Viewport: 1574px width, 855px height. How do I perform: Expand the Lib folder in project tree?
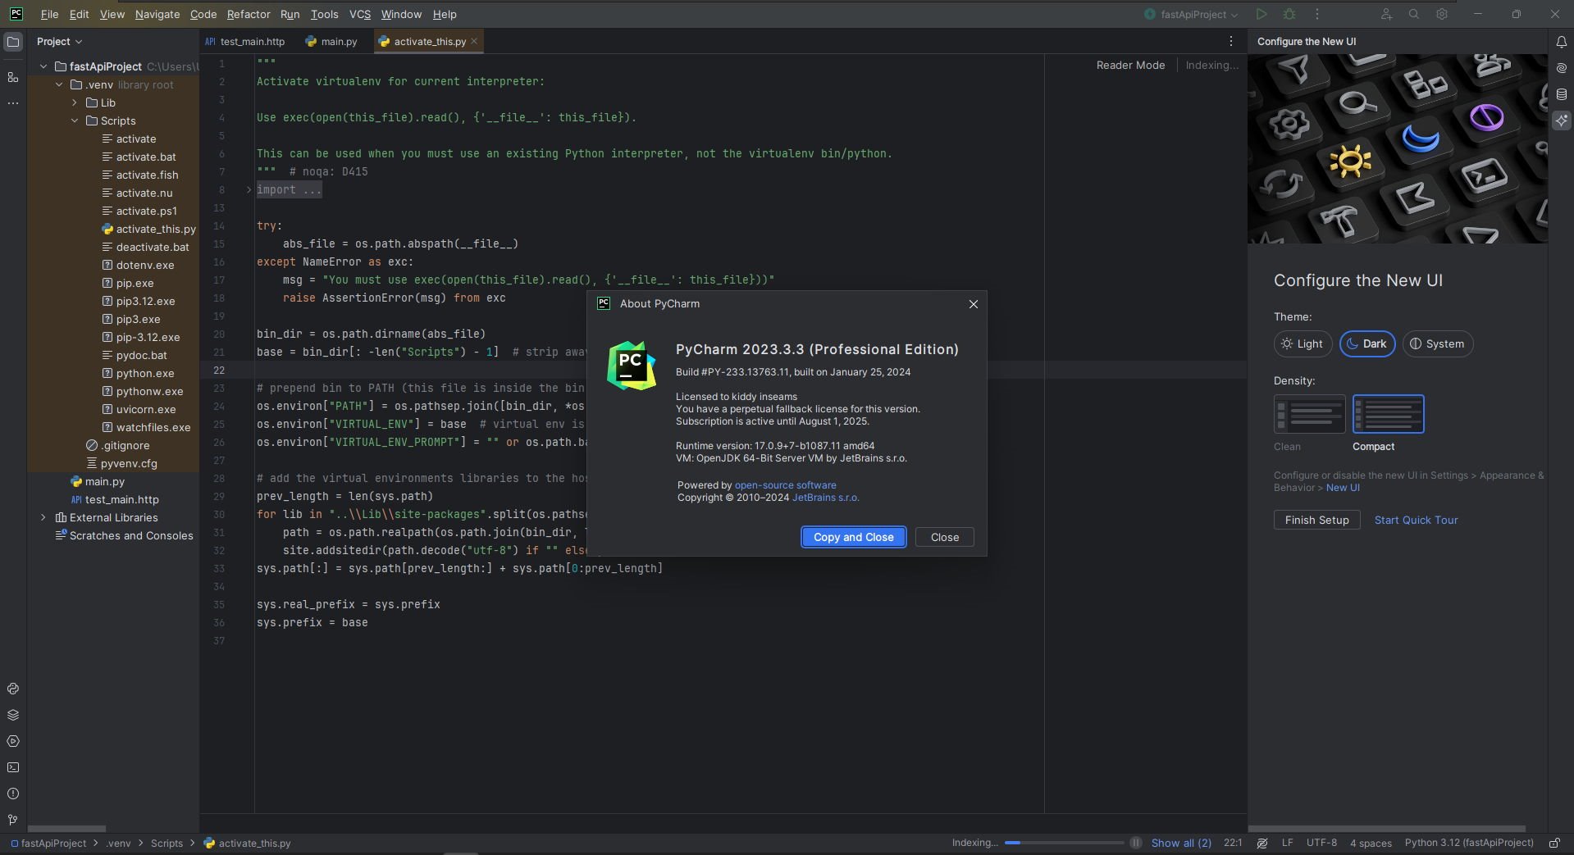point(75,102)
